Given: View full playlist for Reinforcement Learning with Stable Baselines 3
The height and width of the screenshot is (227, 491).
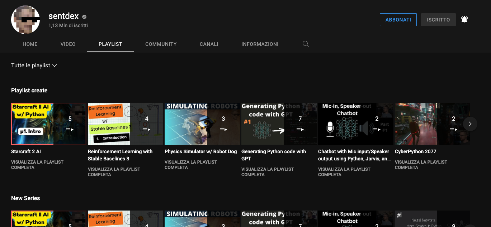Looking at the screenshot, I should (x=114, y=172).
